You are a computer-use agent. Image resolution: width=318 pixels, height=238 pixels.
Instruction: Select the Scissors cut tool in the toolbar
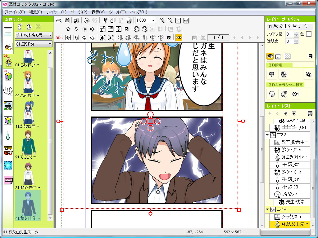[105, 20]
